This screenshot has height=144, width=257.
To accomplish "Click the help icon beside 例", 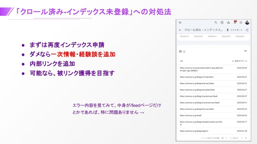I will pos(184,52).
